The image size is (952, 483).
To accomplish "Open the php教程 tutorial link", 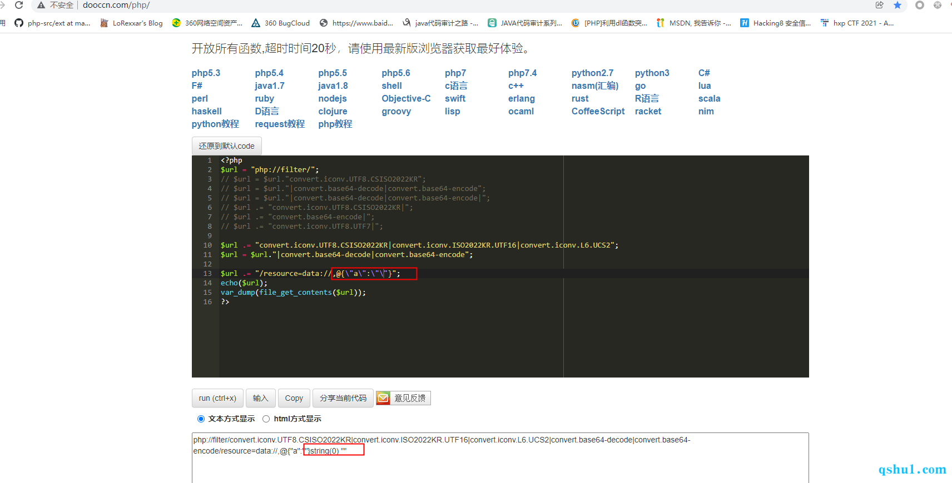I will pos(335,124).
